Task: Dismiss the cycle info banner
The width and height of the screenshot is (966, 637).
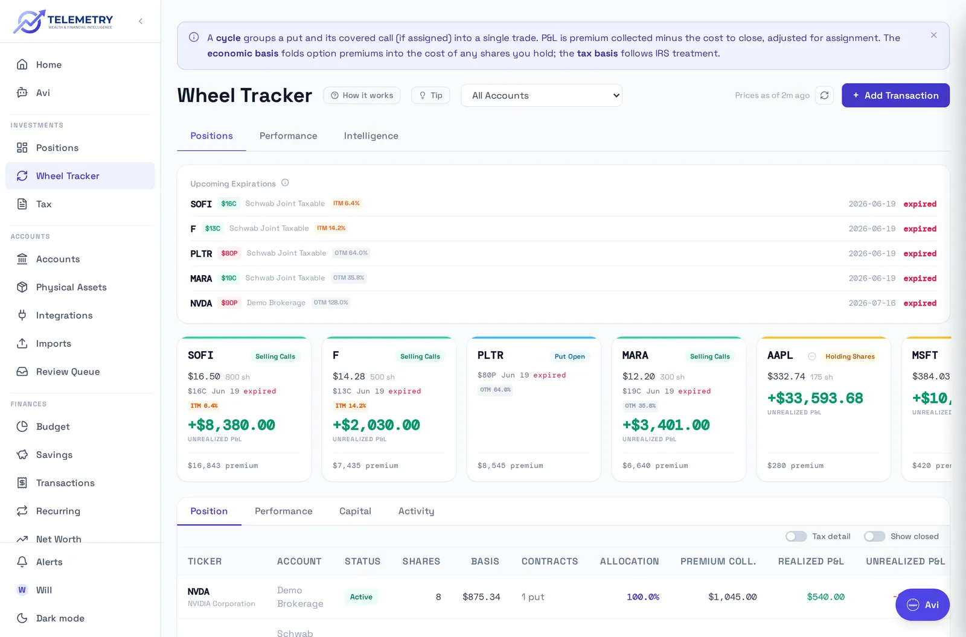Action: point(933,36)
